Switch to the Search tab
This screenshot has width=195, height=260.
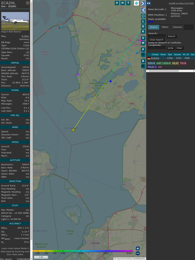pos(154,27)
